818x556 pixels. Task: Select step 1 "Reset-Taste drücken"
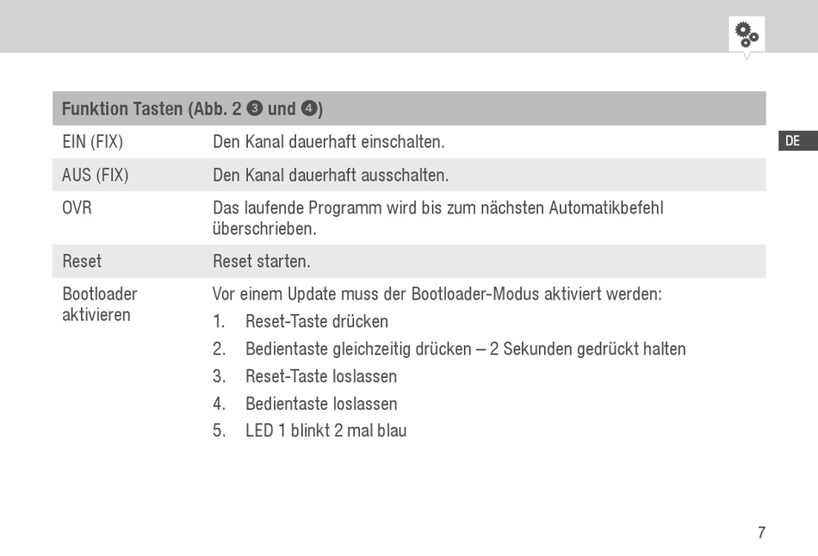point(316,321)
